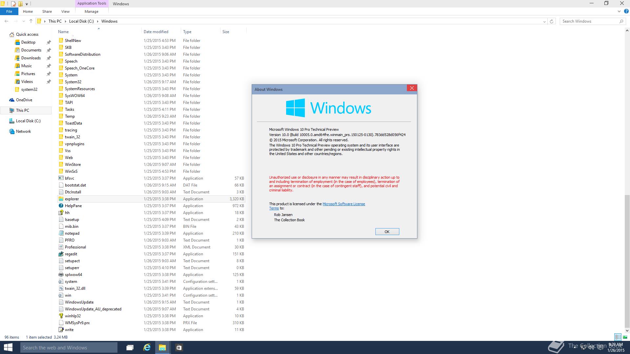Click the Local Disk (C:) breadcrumb
This screenshot has height=354, width=630.
[81, 21]
